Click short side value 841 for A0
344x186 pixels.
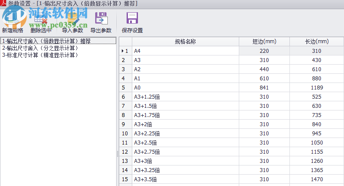pyautogui.click(x=265, y=87)
